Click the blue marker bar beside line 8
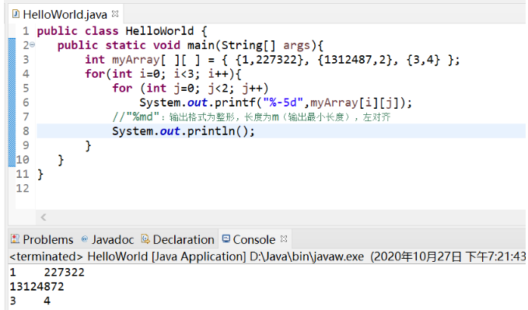This screenshot has height=310, width=528. [x=12, y=131]
